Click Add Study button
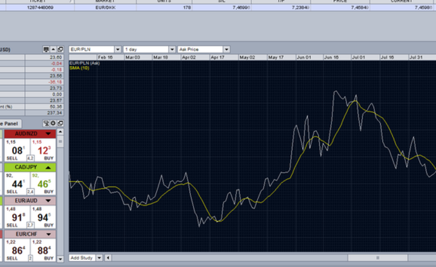 pos(82,258)
